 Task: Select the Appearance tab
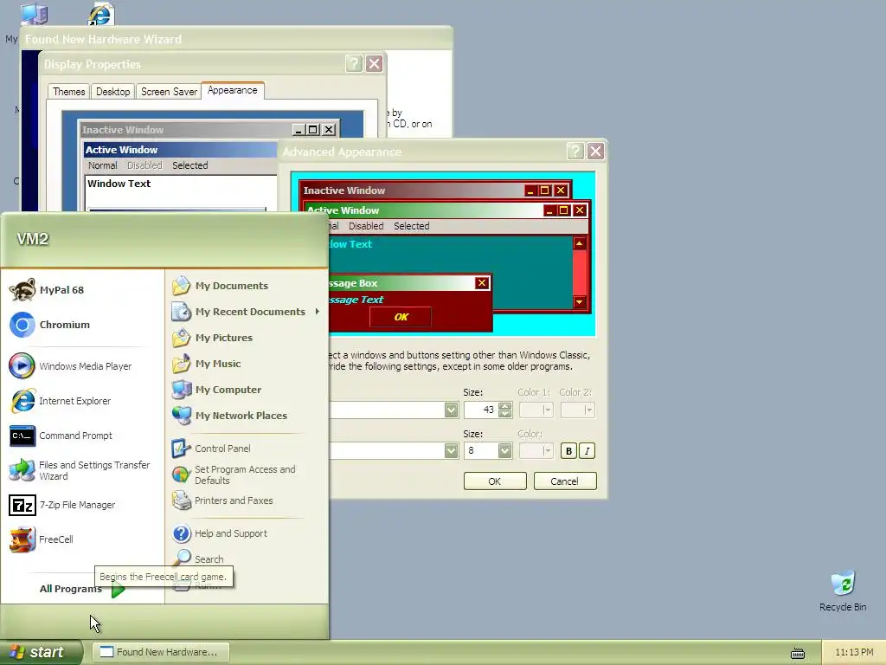232,90
